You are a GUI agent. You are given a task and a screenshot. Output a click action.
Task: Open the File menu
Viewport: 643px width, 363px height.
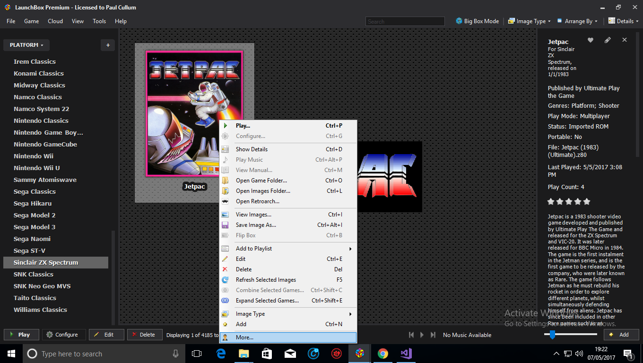tap(11, 21)
